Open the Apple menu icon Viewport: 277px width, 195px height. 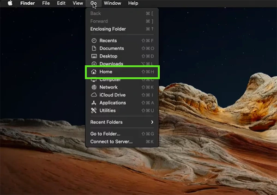point(10,3)
